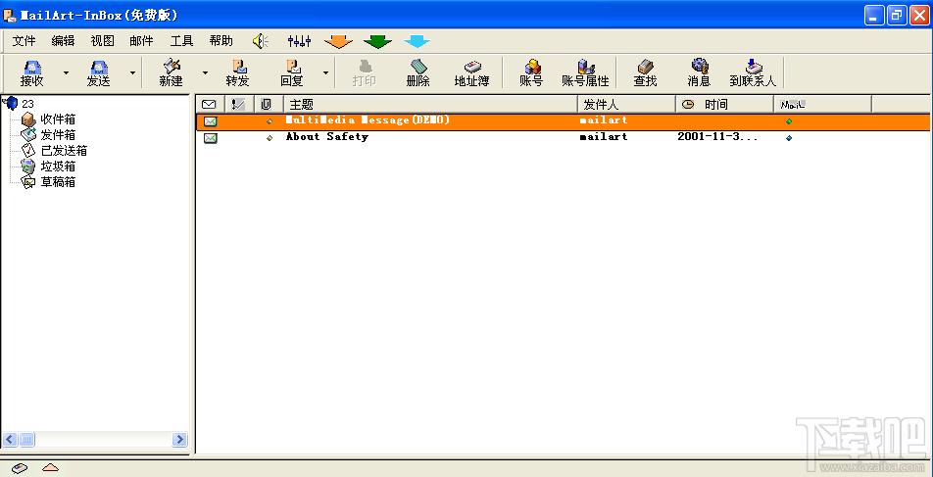Click the 账号 (Account) toolbar icon
Image resolution: width=933 pixels, height=477 pixels.
(x=531, y=73)
